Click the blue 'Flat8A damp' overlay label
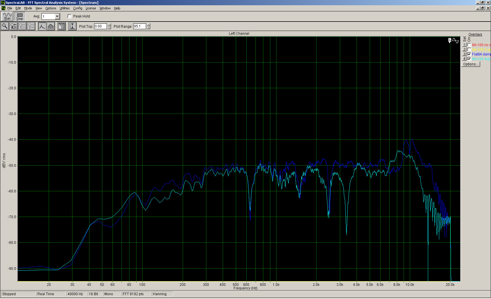The image size is (491, 299). tap(481, 54)
